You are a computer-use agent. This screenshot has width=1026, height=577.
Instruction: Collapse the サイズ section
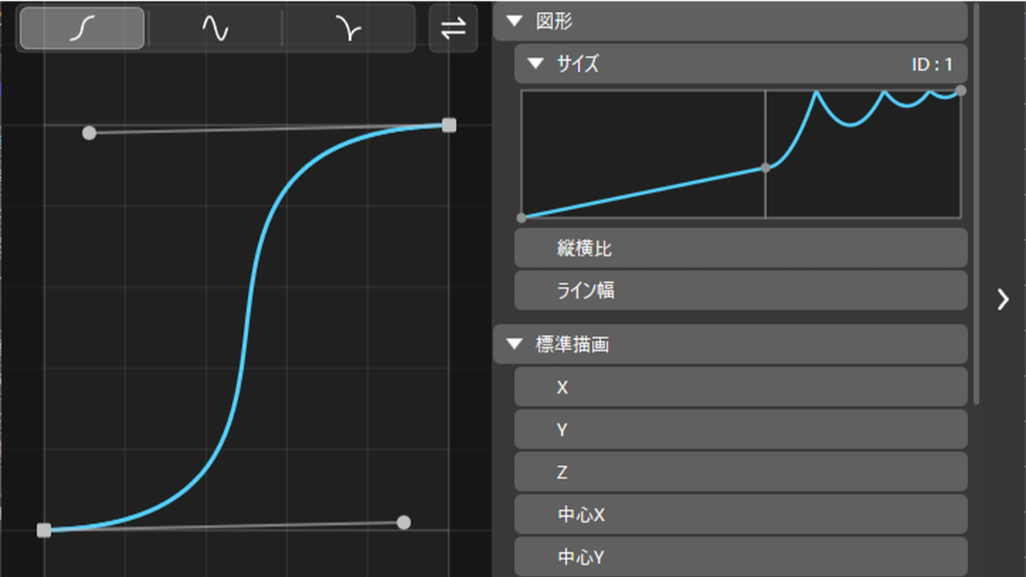coord(535,64)
